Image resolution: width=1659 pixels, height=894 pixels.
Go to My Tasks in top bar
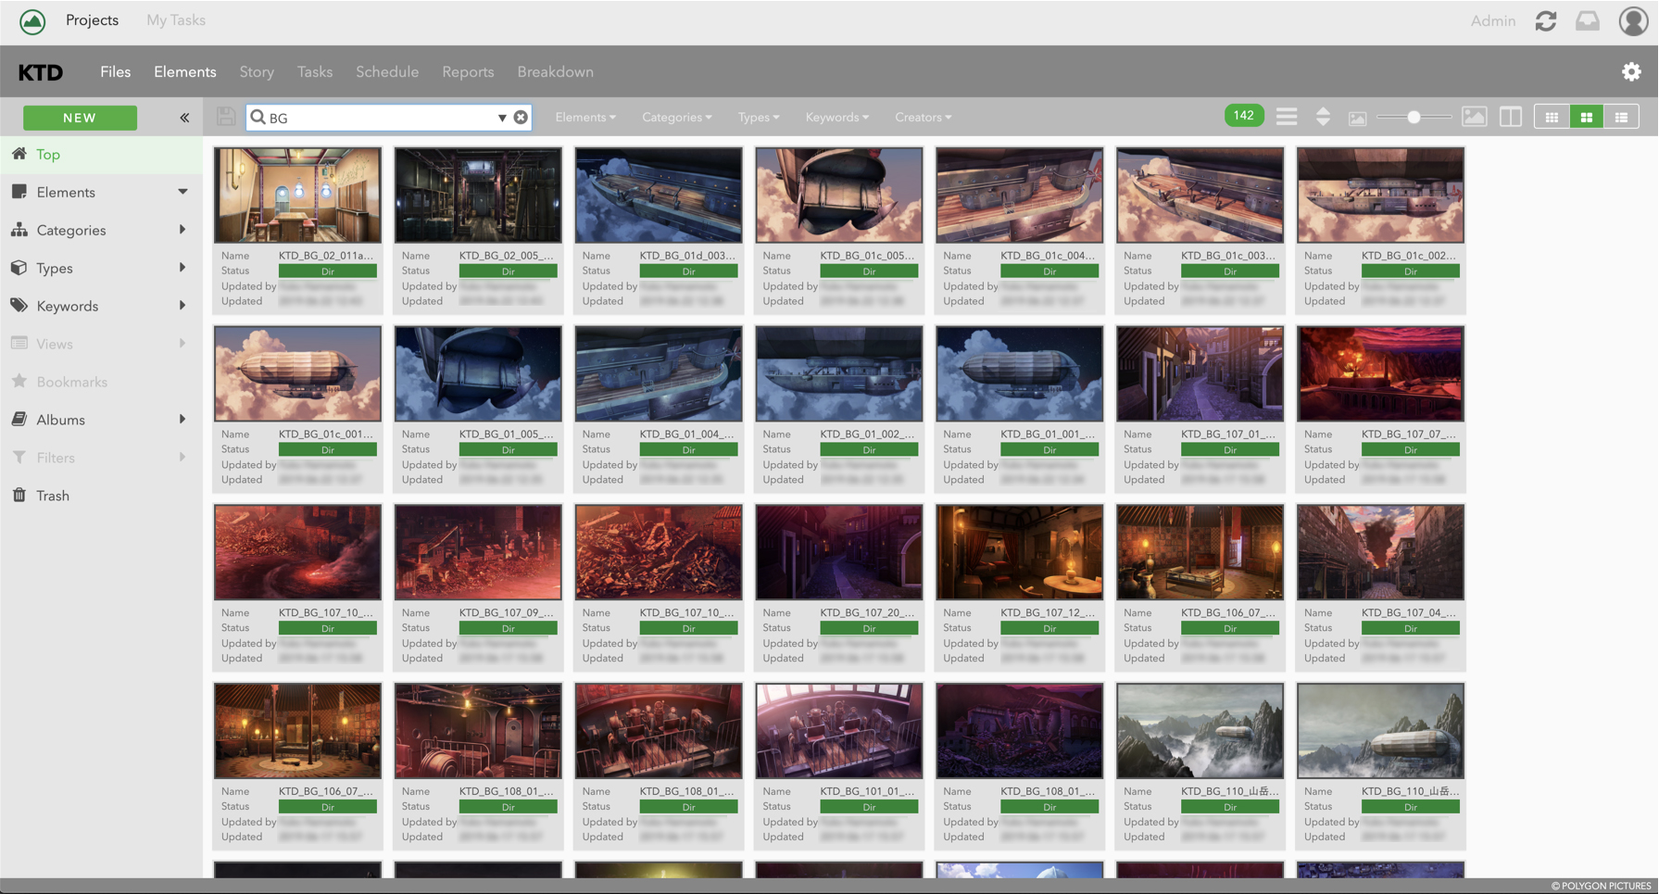176,20
